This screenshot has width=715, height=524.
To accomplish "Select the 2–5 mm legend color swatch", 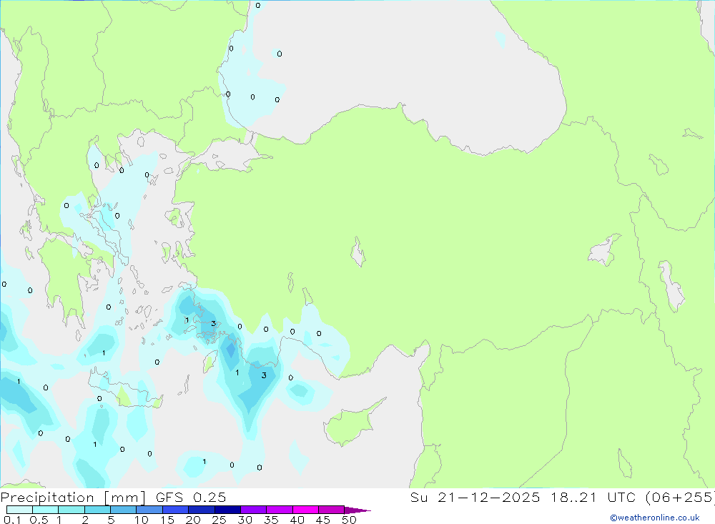I will 97,510.
